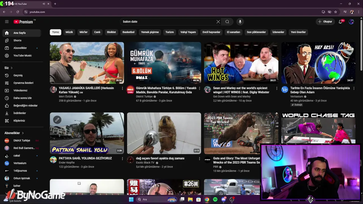The height and width of the screenshot is (204, 363).
Task: Open Chrome three-dot menu
Action: click(359, 12)
